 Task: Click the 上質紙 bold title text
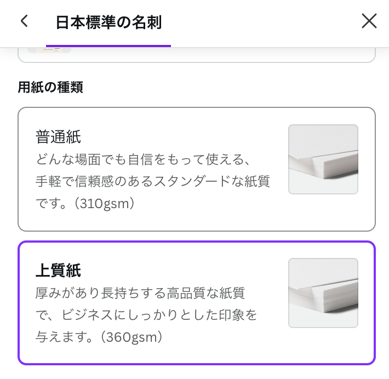click(x=58, y=270)
